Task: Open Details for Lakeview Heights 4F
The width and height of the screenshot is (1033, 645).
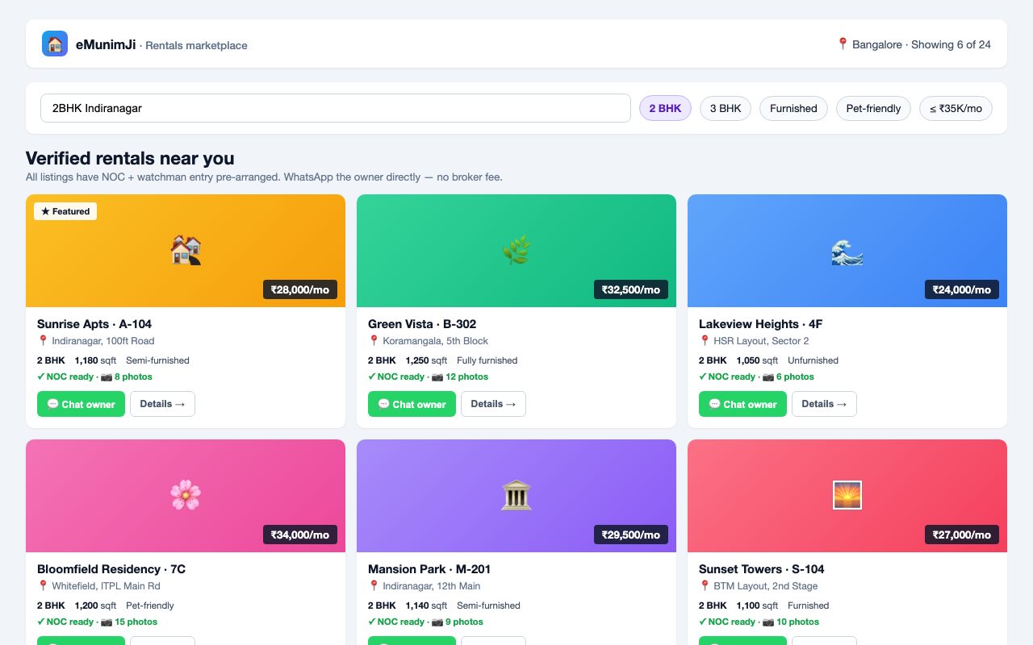Action: click(824, 404)
